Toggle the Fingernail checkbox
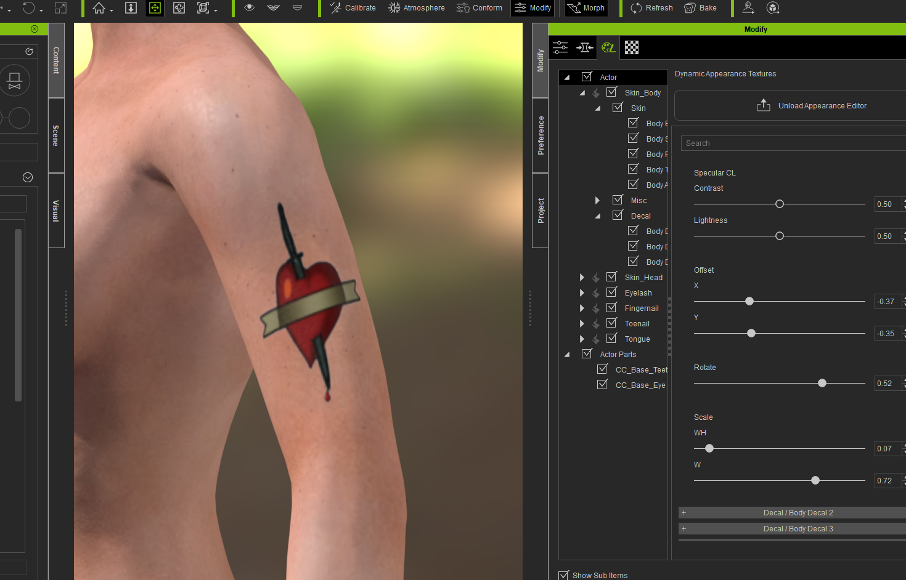Image resolution: width=906 pixels, height=580 pixels. (x=611, y=307)
